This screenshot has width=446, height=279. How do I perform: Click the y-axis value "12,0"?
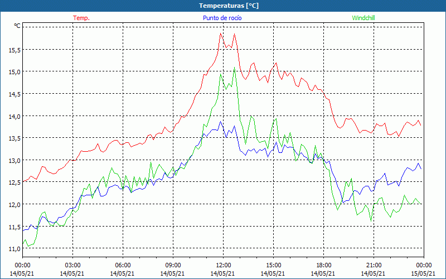(14, 205)
